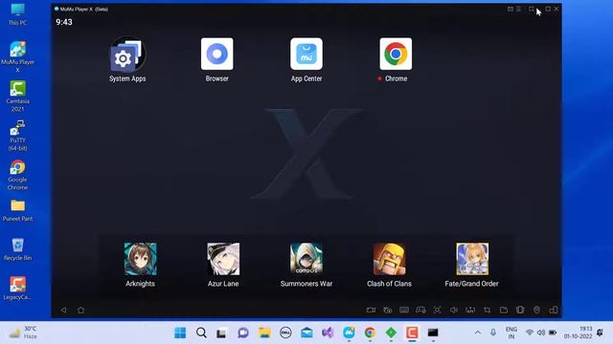This screenshot has width=613, height=344.
Task: Click the microphone icon in the system tray
Action: pos(493,333)
